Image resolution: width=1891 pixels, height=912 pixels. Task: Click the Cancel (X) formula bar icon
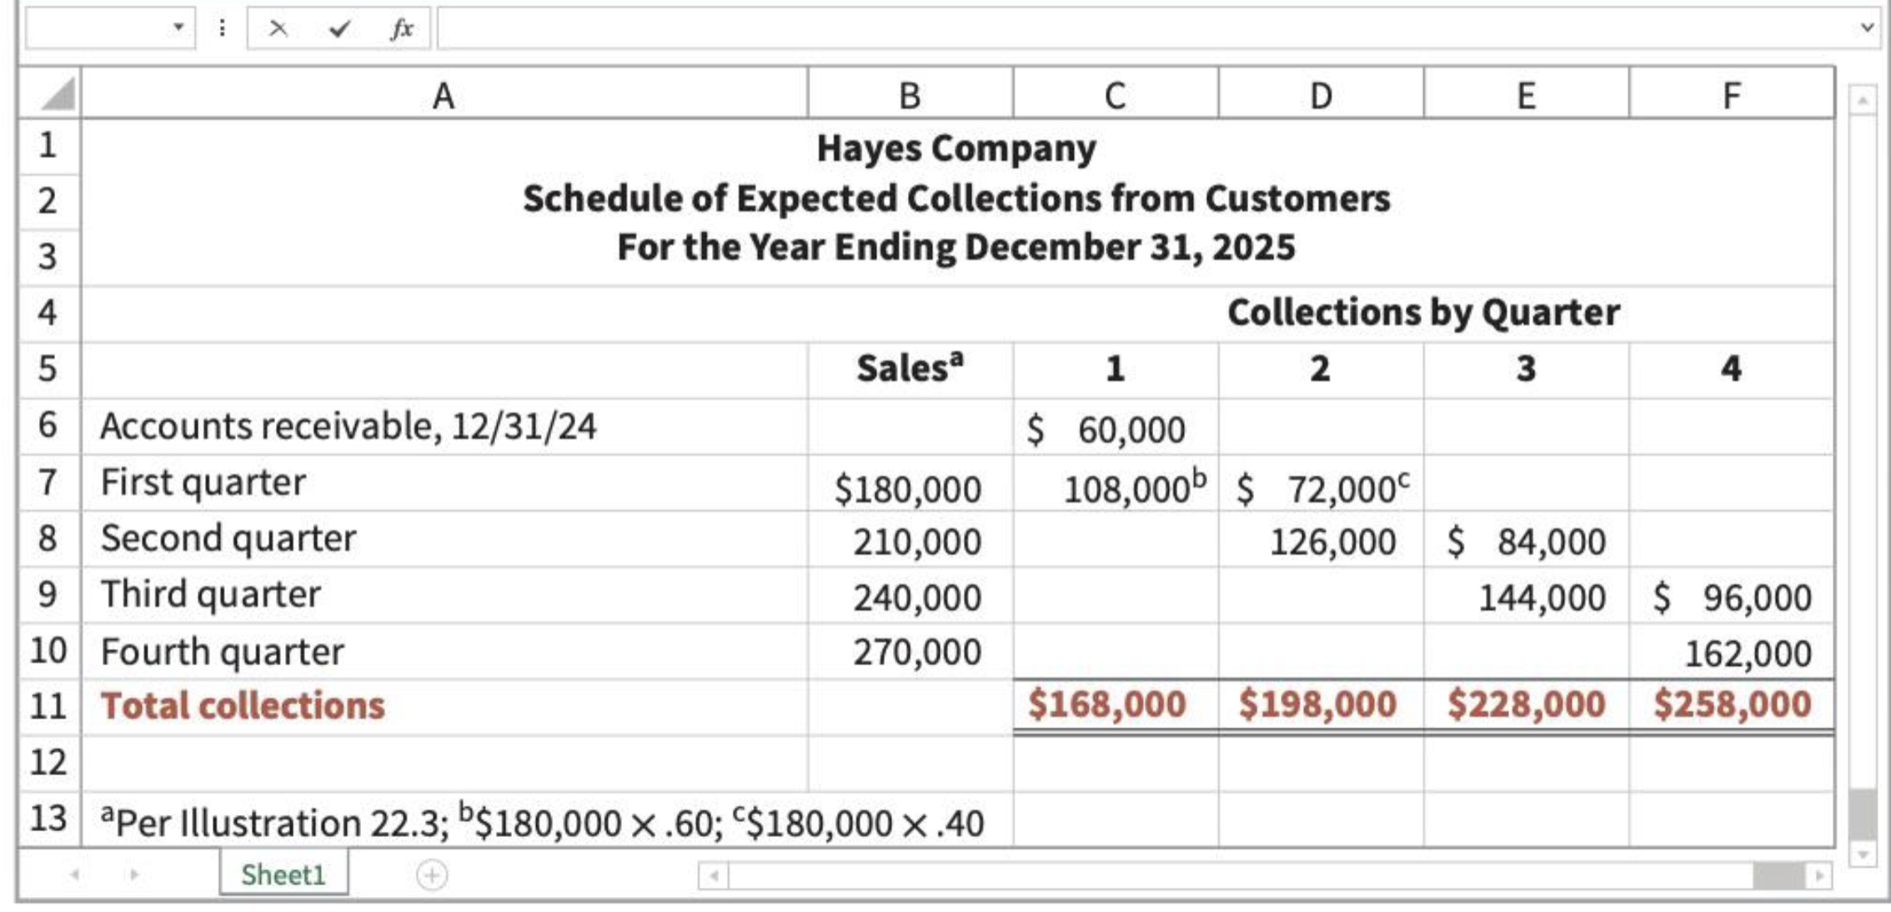point(278,29)
